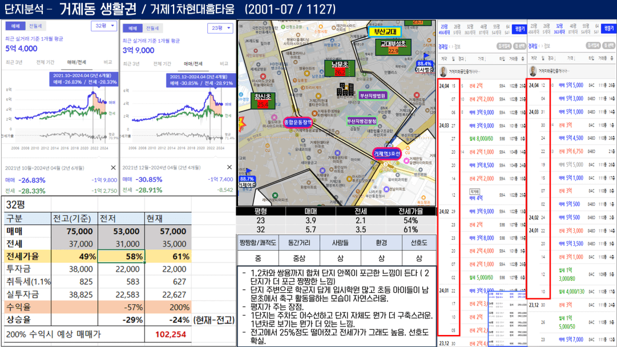617x347 pixels.
Task: Click the 종합운동장역 station label on the map
Action: click(x=298, y=122)
